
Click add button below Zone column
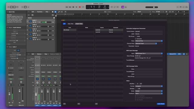(65, 104)
